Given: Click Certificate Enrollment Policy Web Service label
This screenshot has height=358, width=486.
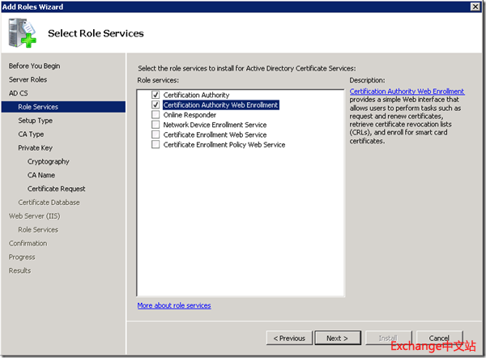Looking at the screenshot, I should pyautogui.click(x=224, y=144).
